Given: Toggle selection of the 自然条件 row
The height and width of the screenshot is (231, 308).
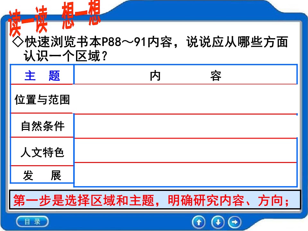Looking at the screenshot, I should [x=42, y=126].
